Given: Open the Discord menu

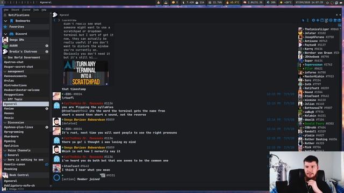Looking at the screenshot, I should pos(15,10).
